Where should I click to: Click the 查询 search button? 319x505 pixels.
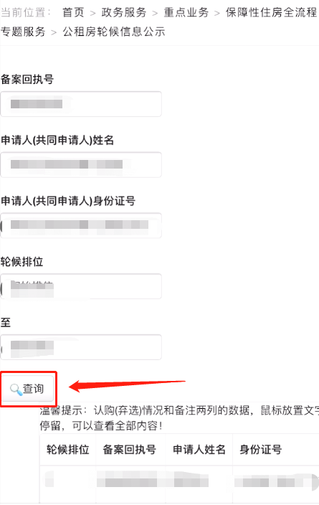[x=28, y=388]
